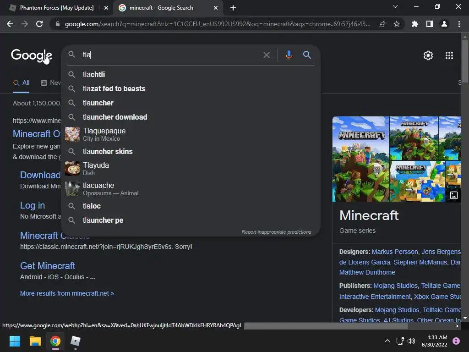Toggle the Chrome side panel
469x352 pixels.
[x=430, y=24]
